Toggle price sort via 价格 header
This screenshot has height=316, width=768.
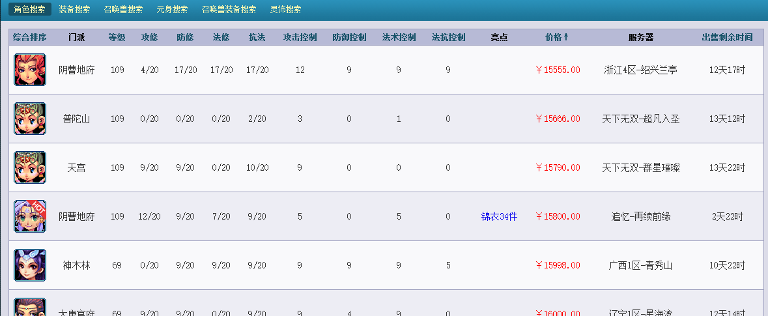(558, 38)
